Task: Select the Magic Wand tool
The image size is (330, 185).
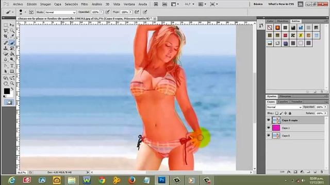Action: click(12, 31)
